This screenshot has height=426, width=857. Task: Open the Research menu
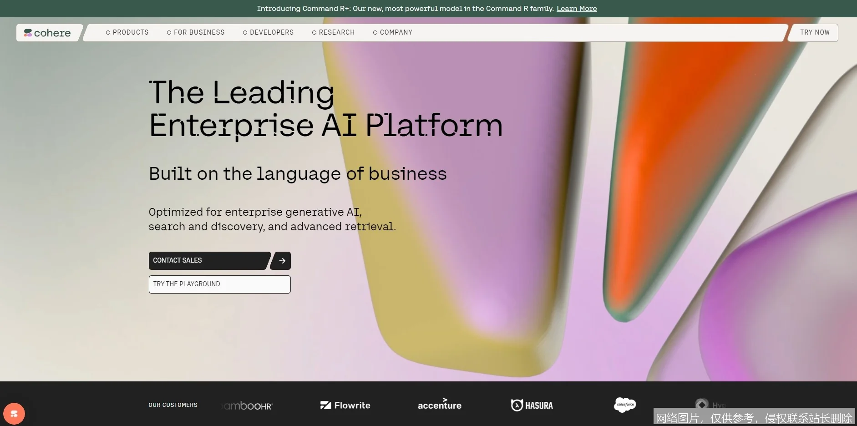[333, 32]
